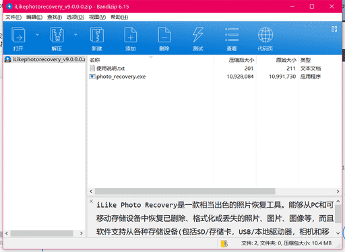Sort by the 压缩后大小 column header
This screenshot has width=345, height=252.
pyautogui.click(x=241, y=60)
